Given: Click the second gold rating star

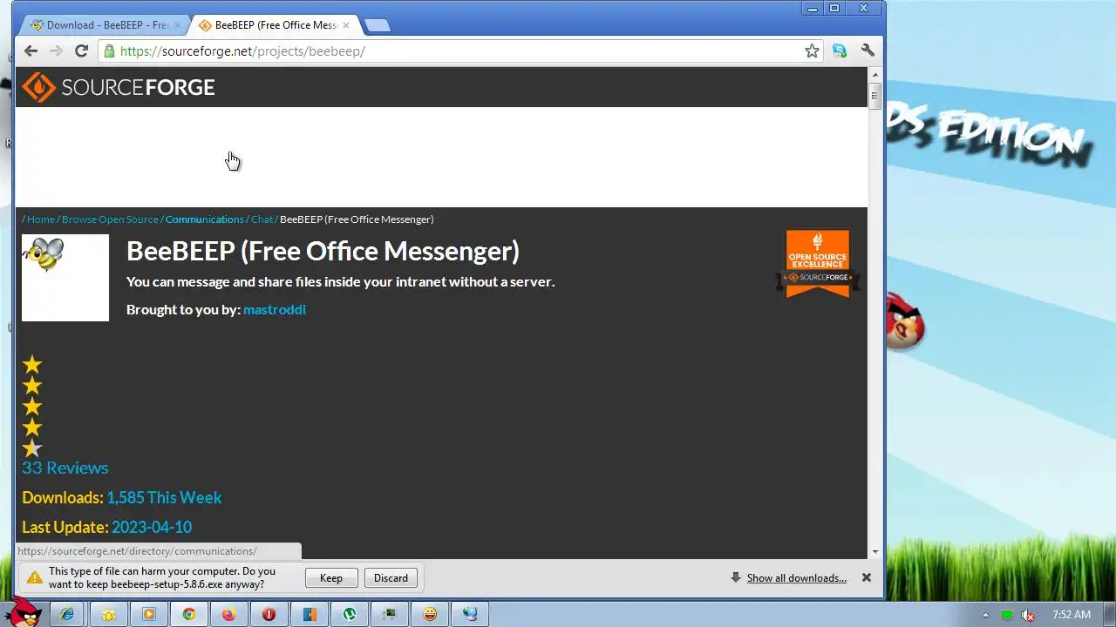Looking at the screenshot, I should coord(32,386).
